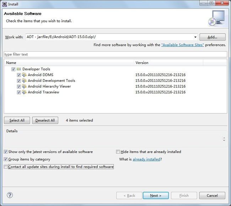
Task: Click the Add... button
Action: click(x=213, y=37)
